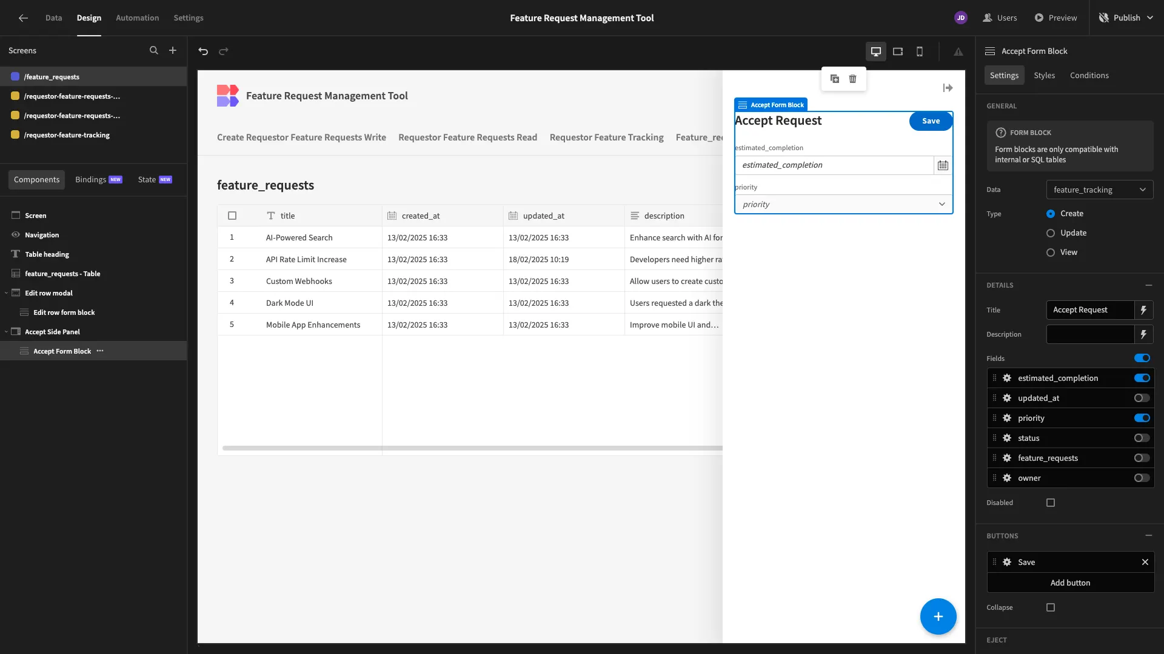
Task: Switch to desktop preview icon
Action: [x=876, y=51]
